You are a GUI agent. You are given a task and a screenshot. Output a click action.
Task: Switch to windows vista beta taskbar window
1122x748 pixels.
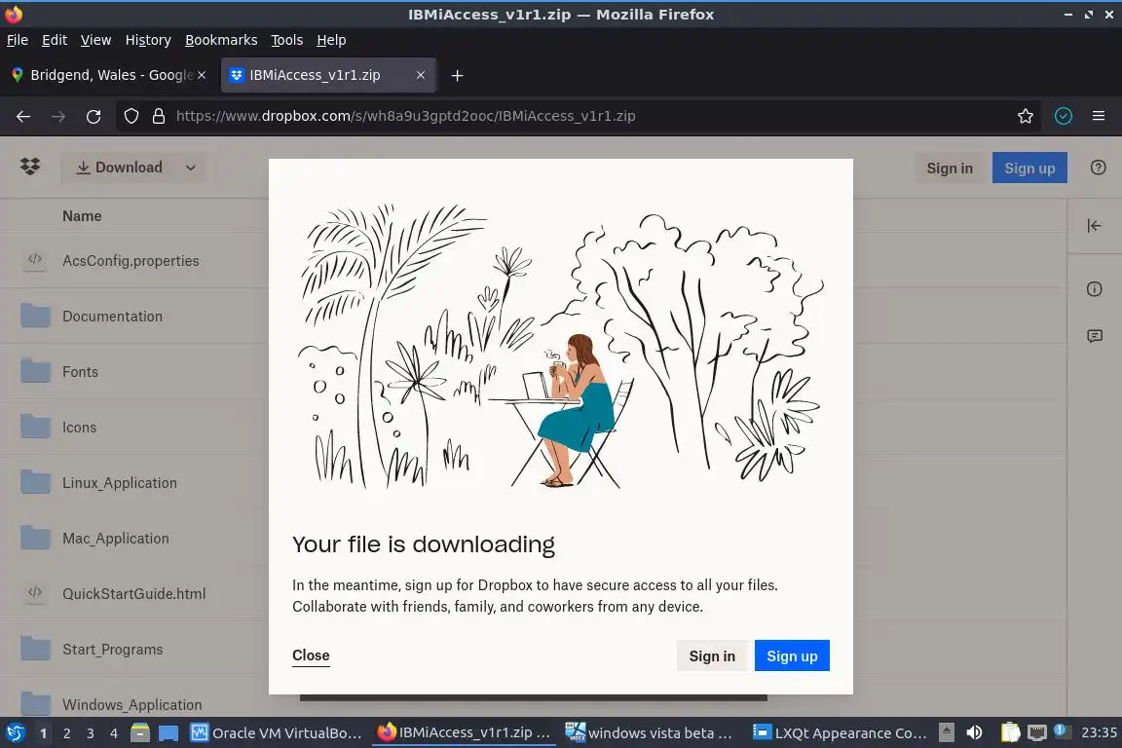coord(649,733)
